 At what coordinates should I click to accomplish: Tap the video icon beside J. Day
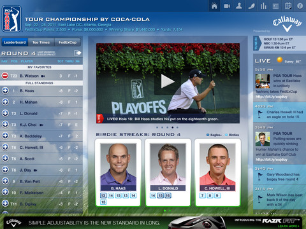36,170
